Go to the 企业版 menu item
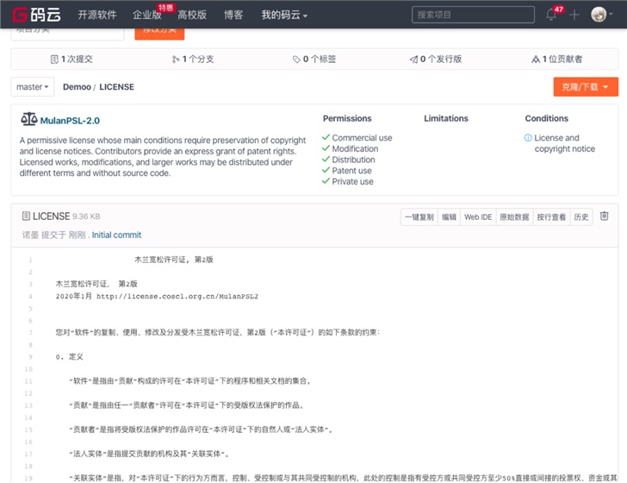Image resolution: width=627 pixels, height=483 pixels. [x=147, y=15]
